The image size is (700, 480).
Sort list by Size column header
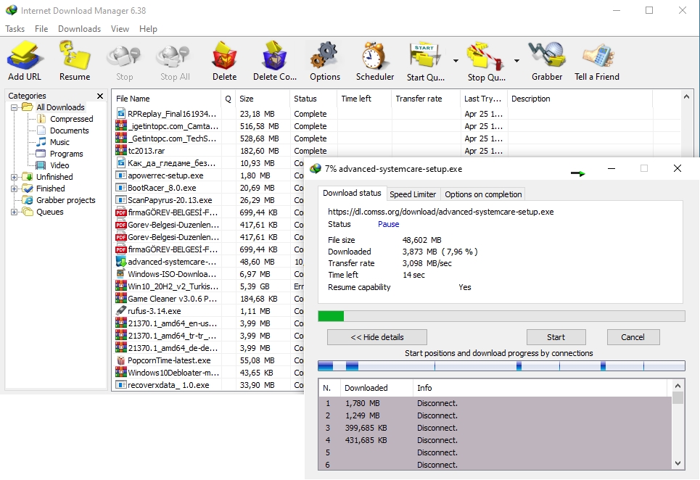point(263,99)
